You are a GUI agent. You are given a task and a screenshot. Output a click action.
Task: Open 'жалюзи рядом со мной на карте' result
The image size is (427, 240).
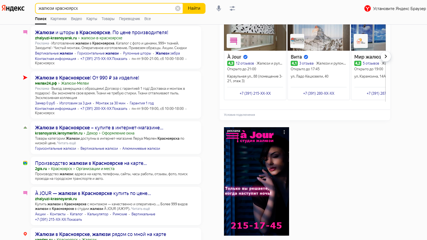pyautogui.click(x=100, y=234)
